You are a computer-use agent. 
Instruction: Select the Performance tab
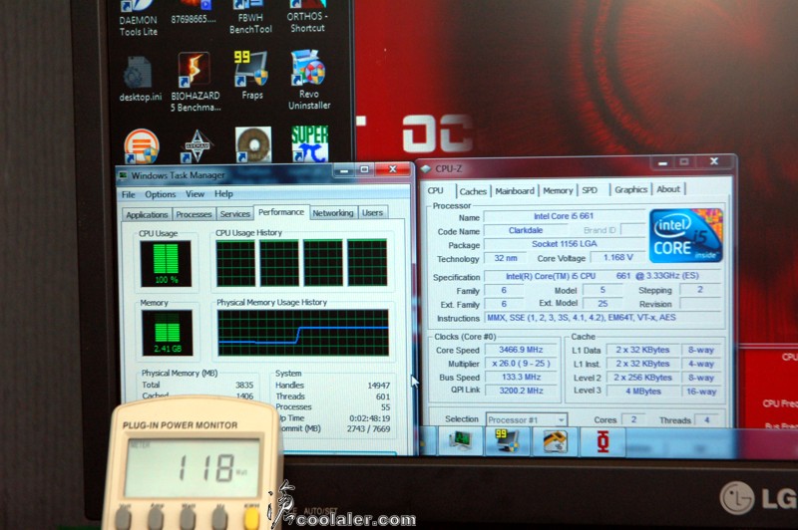click(281, 212)
